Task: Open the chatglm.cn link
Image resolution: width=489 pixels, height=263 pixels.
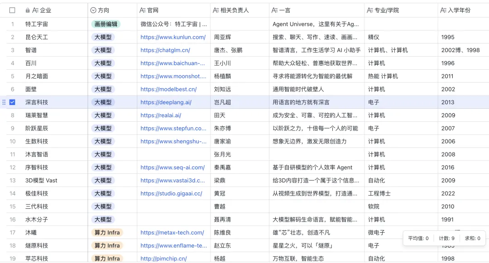Action: [x=165, y=50]
